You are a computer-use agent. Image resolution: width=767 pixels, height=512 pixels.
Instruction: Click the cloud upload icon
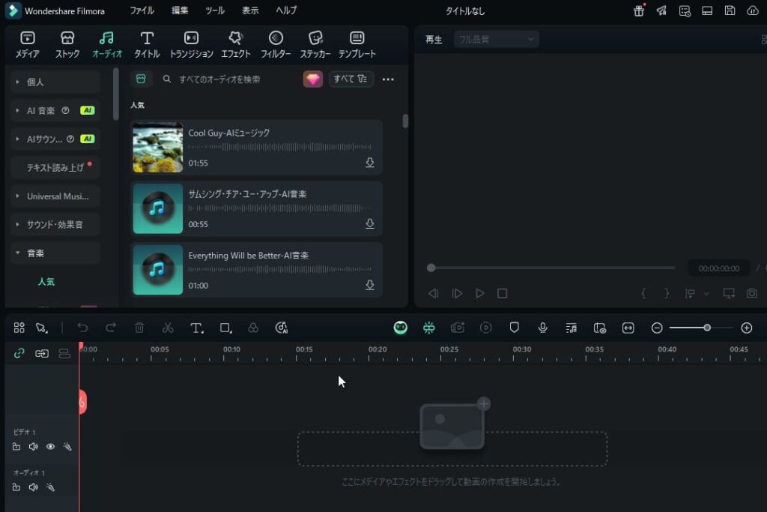click(x=753, y=10)
